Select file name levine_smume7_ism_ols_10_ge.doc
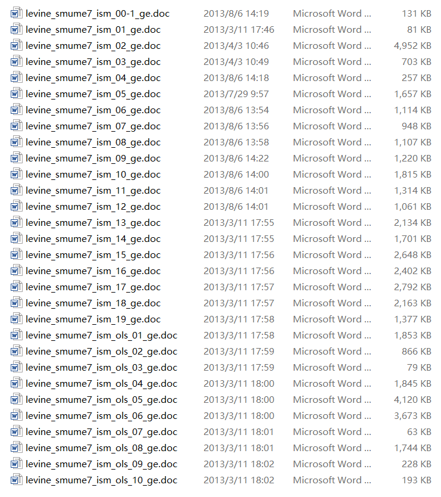 pyautogui.click(x=101, y=480)
